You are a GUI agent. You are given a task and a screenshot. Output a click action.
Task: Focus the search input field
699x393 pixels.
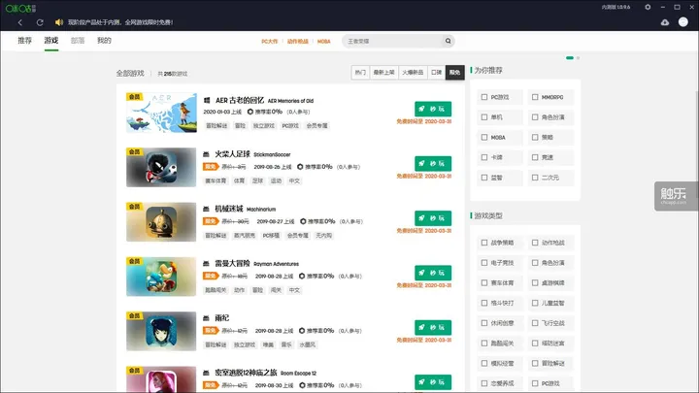coord(394,41)
